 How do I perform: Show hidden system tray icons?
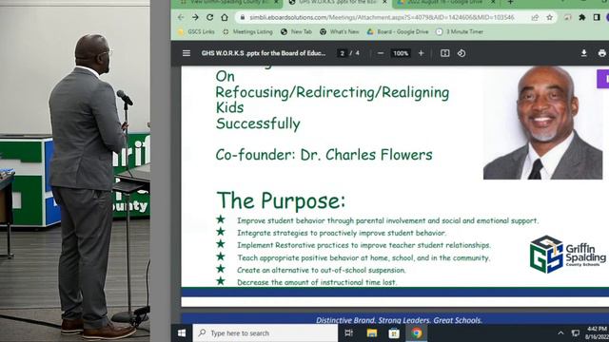[560, 333]
